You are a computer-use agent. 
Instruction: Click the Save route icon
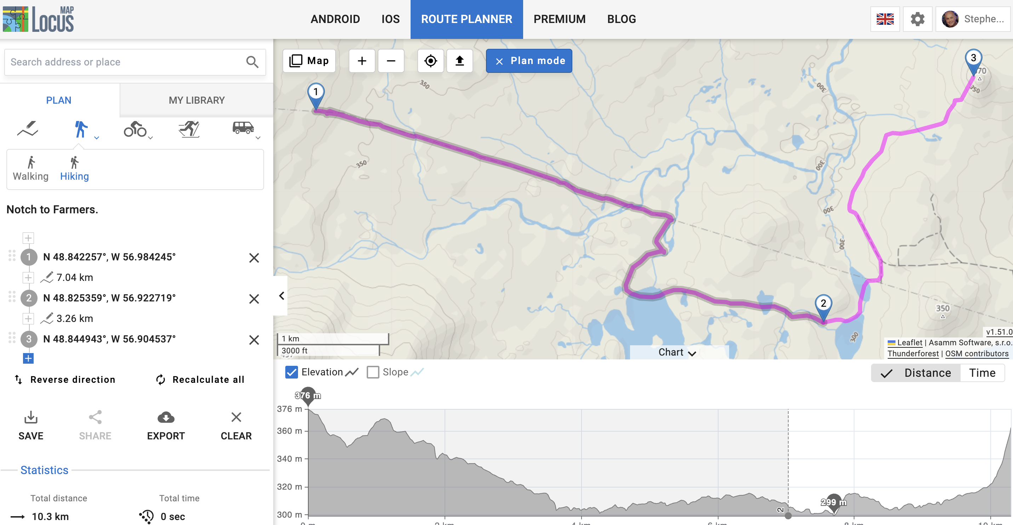[31, 417]
